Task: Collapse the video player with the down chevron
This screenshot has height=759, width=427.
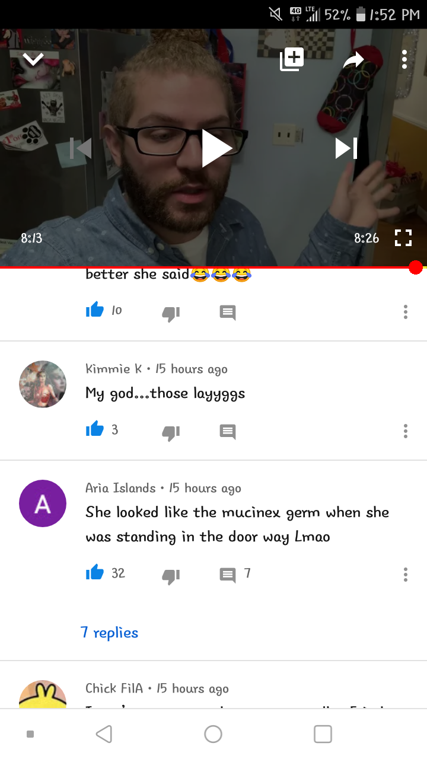Action: coord(33,58)
